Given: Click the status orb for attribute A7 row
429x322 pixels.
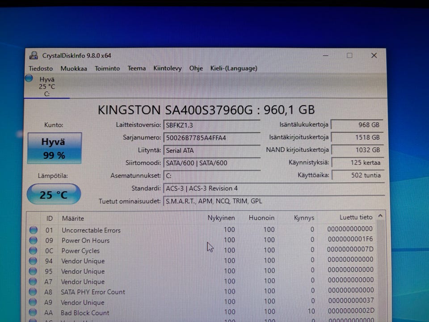Looking at the screenshot, I should (33, 281).
